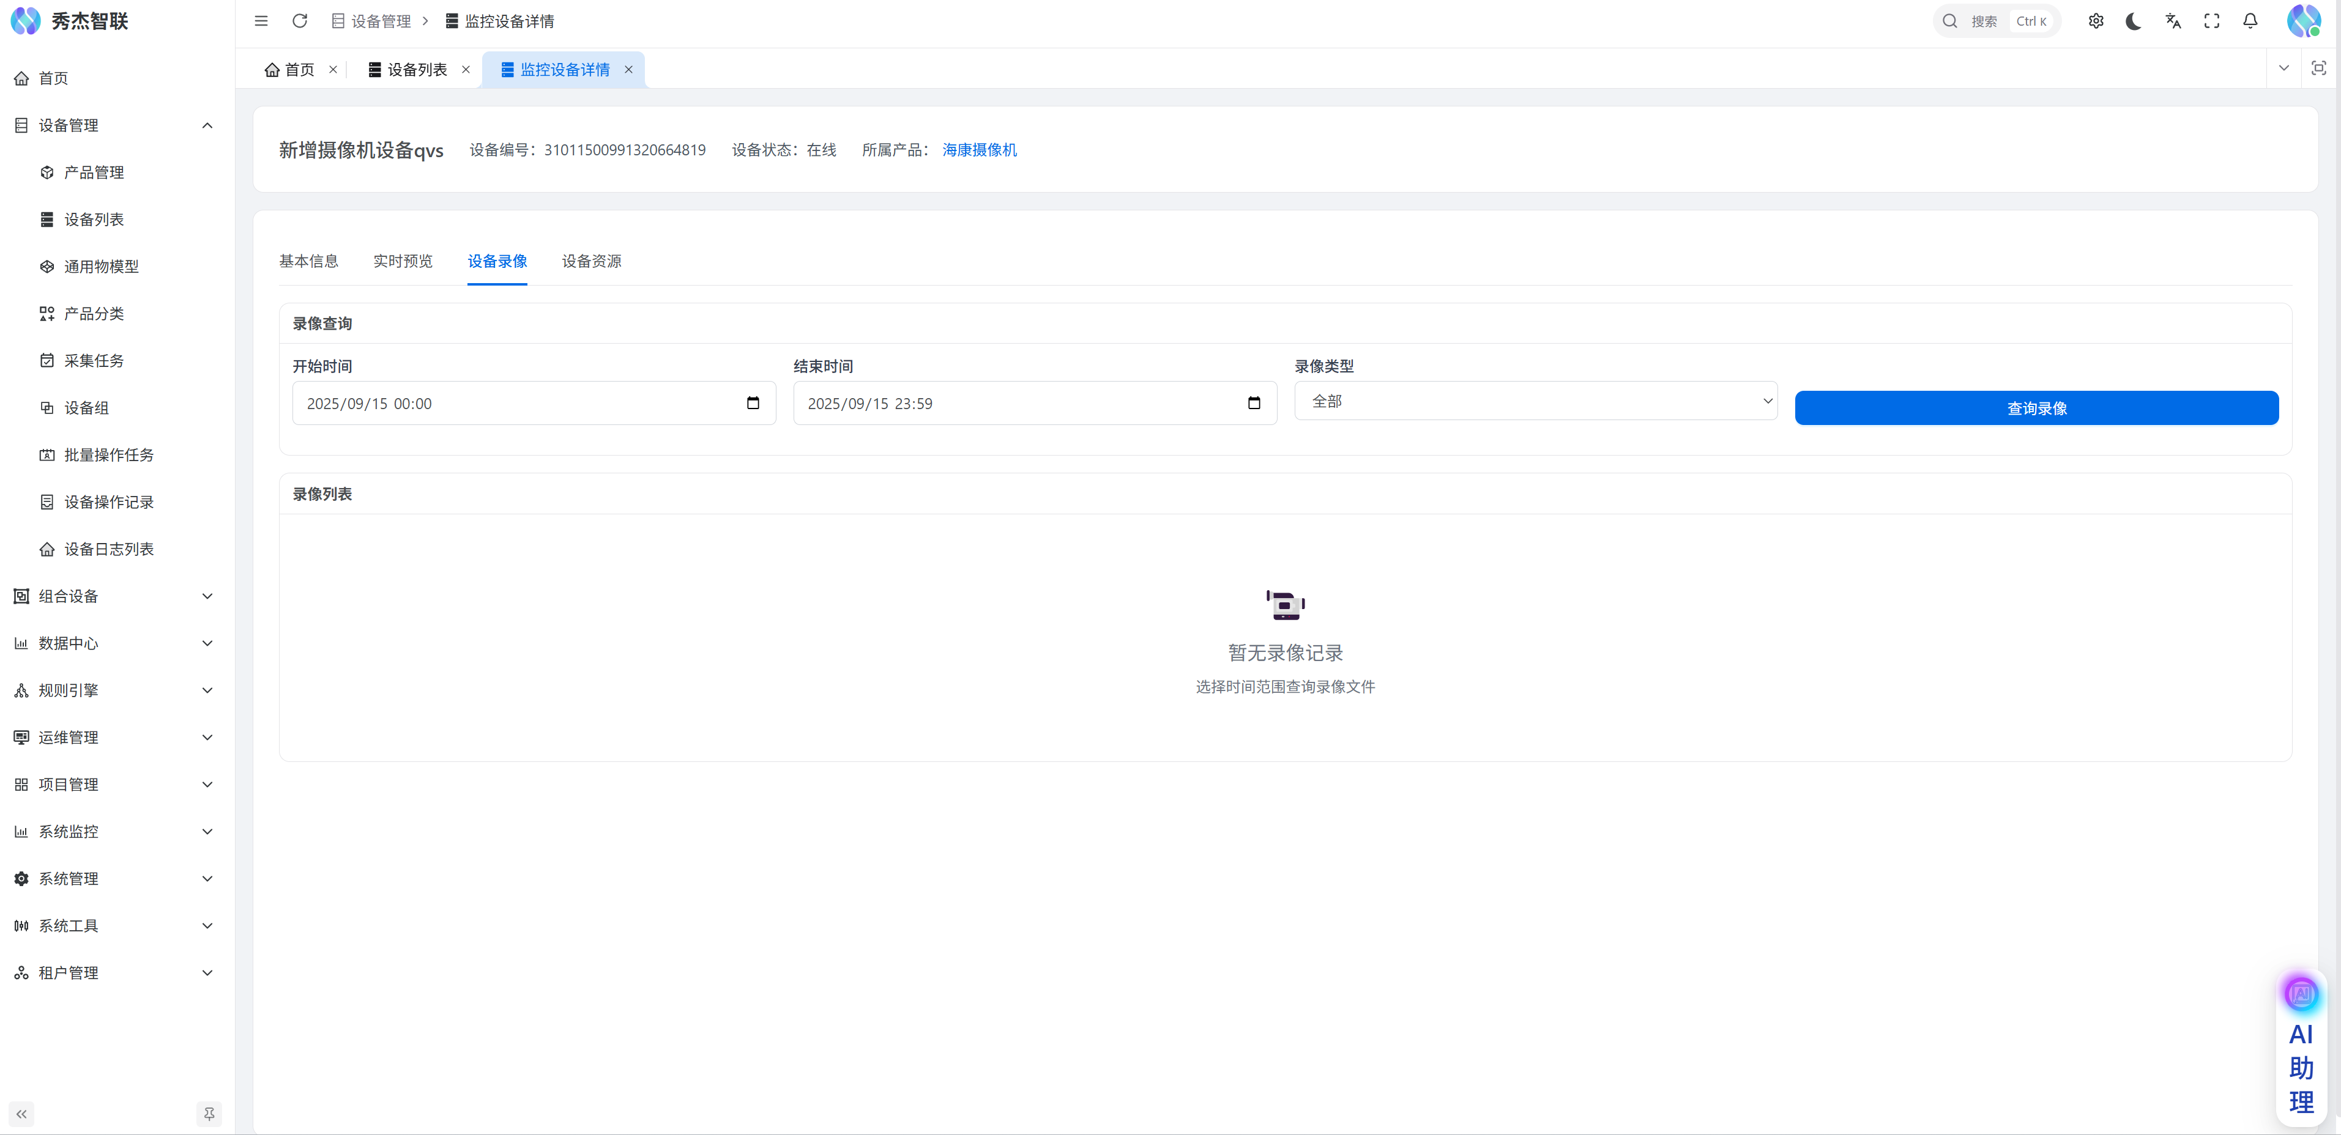Open the language translation icon
Screen dimensions: 2341x1135
2173,21
